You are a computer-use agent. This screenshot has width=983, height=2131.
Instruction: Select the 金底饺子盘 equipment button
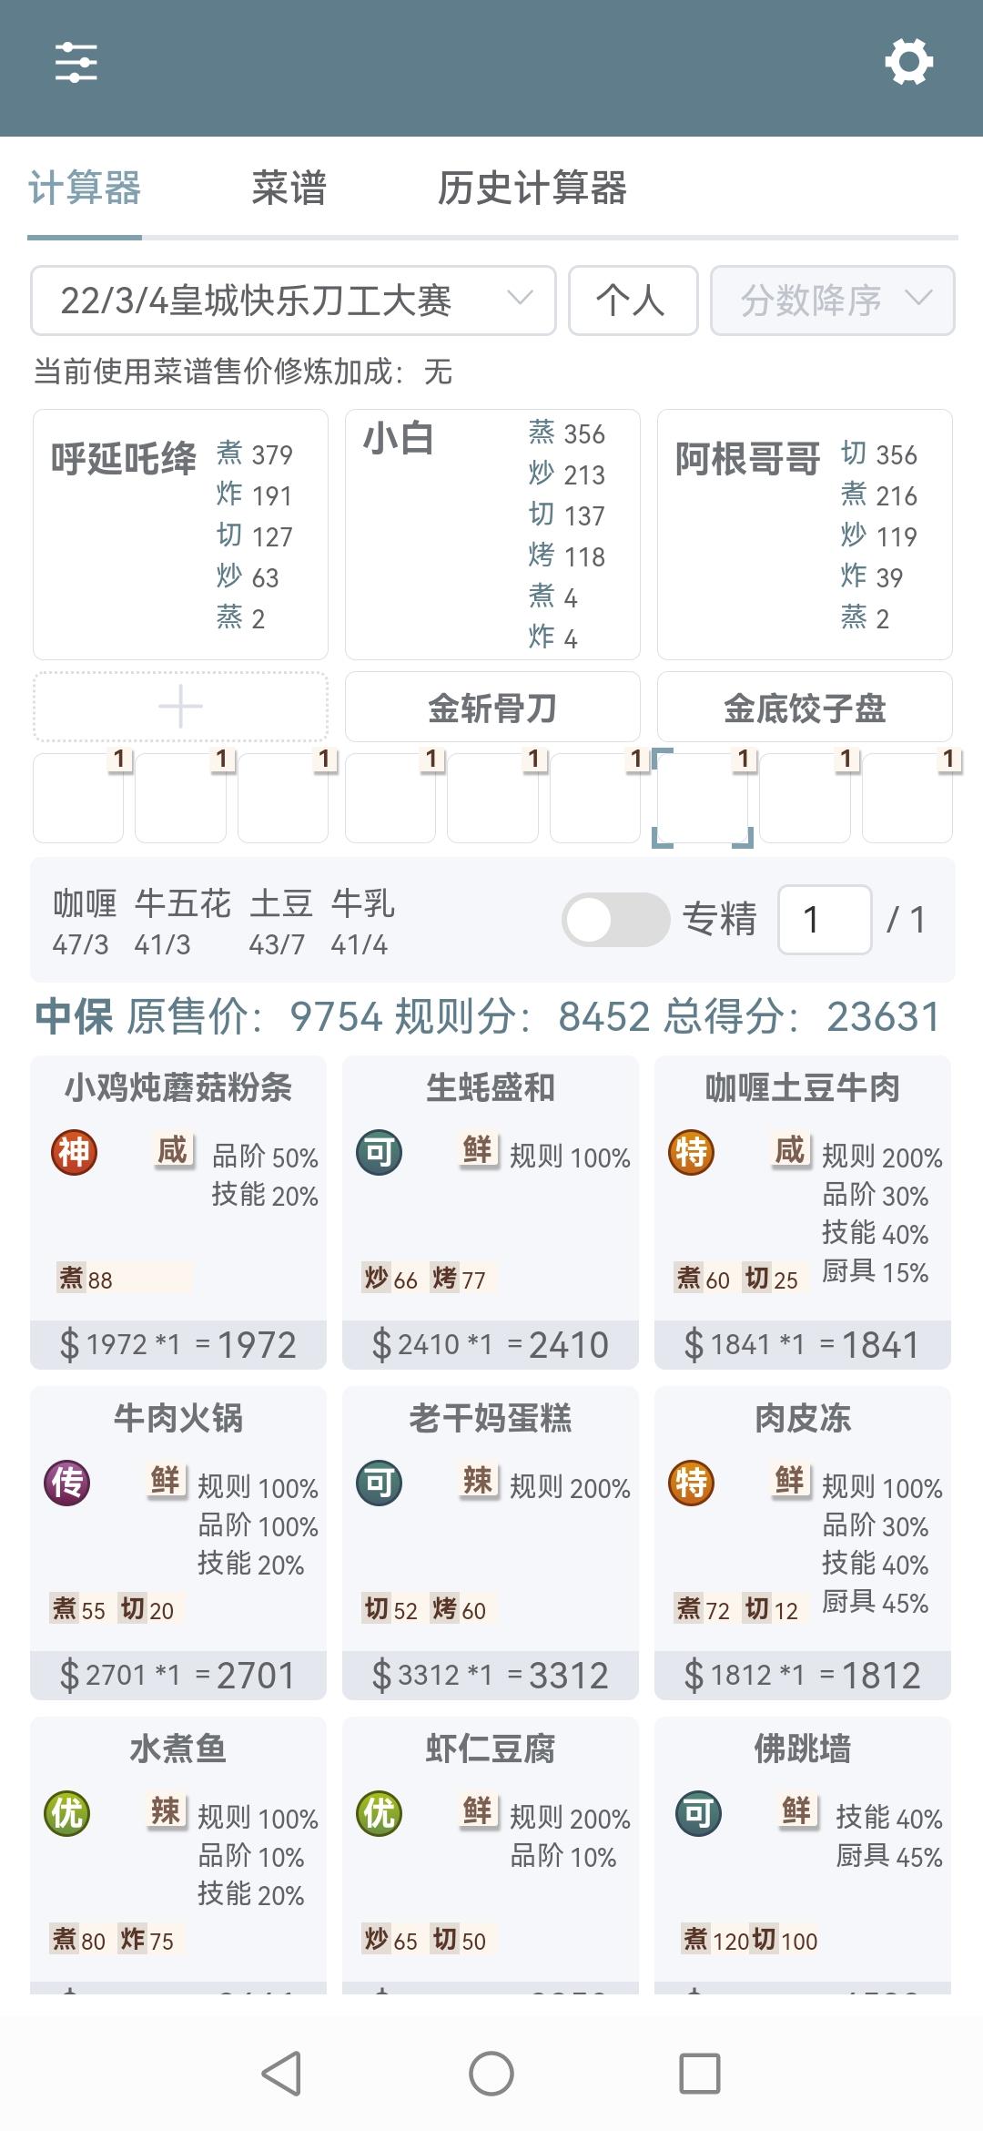click(805, 708)
